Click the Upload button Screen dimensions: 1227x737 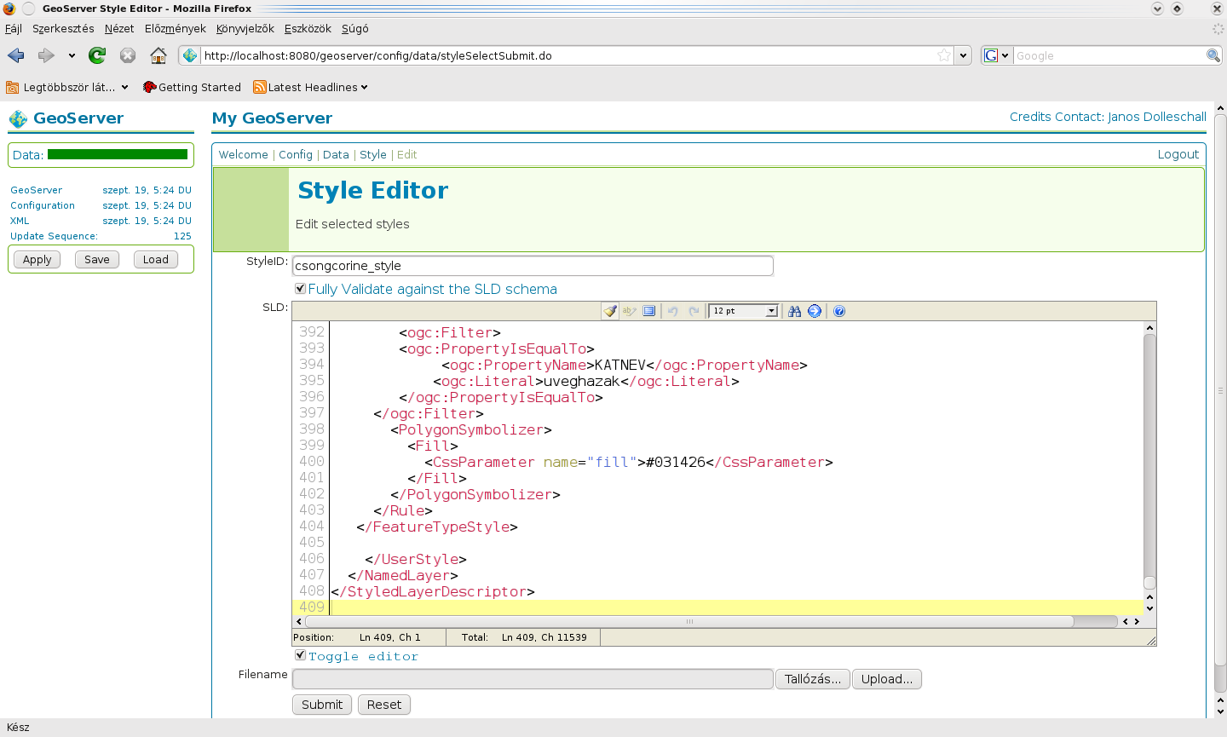tap(887, 679)
